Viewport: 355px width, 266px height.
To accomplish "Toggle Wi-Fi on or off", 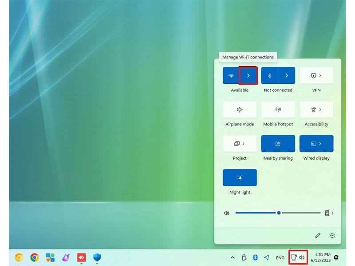I will (x=231, y=76).
